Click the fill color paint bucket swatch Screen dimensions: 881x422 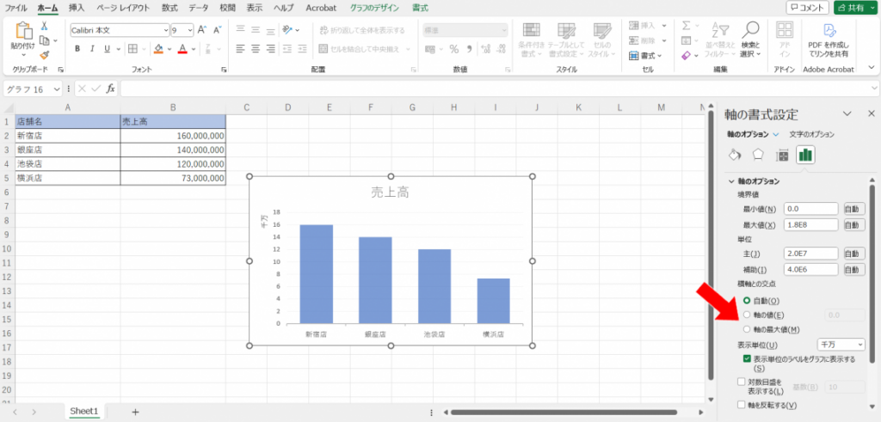158,49
